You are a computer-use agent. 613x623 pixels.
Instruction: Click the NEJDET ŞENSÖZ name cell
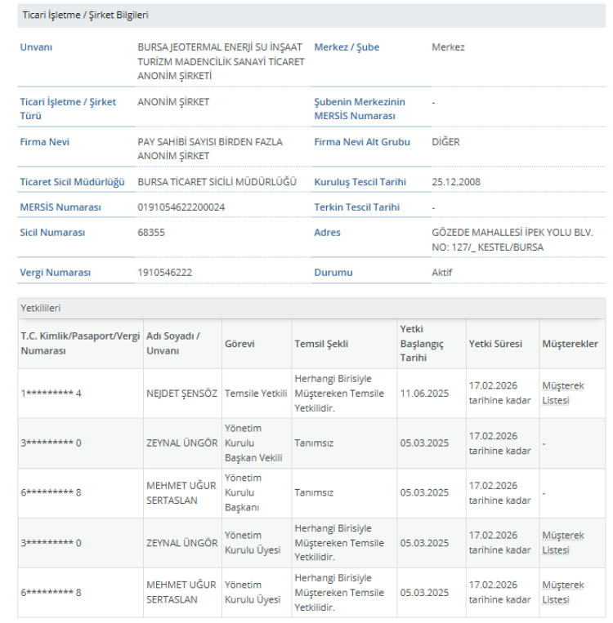pyautogui.click(x=181, y=393)
